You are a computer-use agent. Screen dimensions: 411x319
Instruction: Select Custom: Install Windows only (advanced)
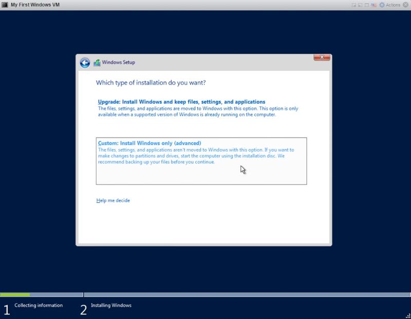pos(201,161)
